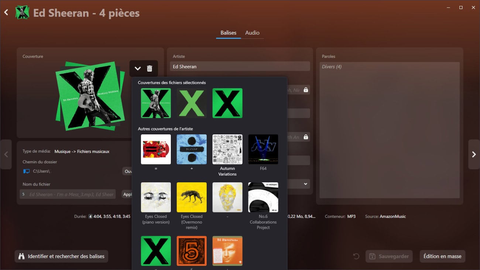This screenshot has height=270, width=480.
Task: Select the Wembley Edition cover with guitarist
Action: pos(156,103)
